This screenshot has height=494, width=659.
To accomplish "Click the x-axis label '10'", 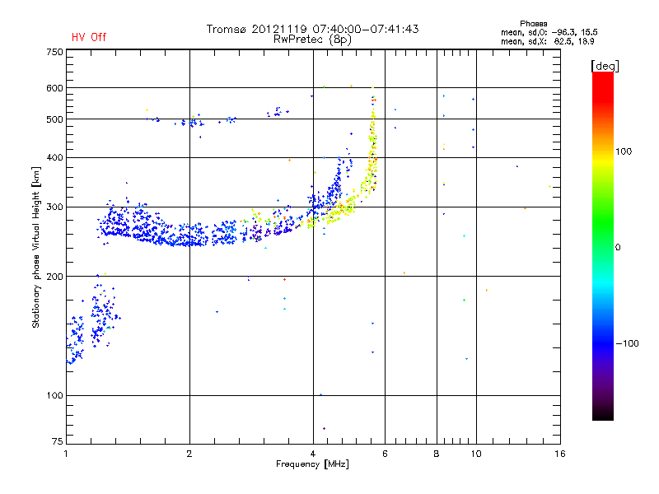I will tap(476, 454).
